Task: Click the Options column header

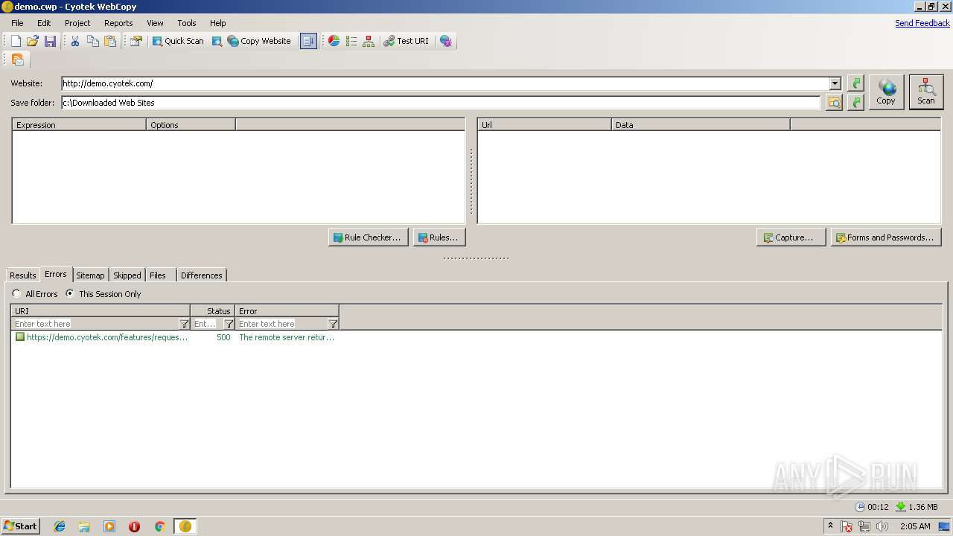Action: [x=191, y=125]
